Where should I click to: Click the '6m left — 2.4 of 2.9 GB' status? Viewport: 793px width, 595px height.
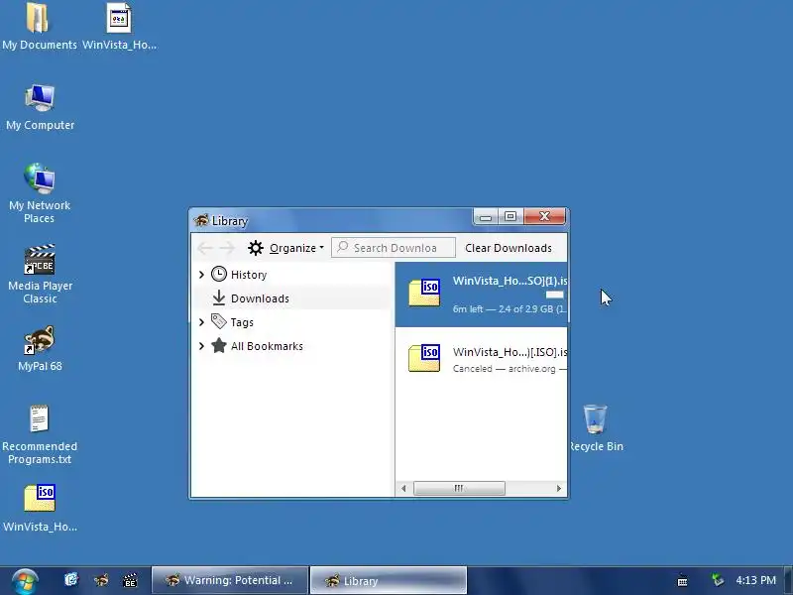click(x=510, y=308)
